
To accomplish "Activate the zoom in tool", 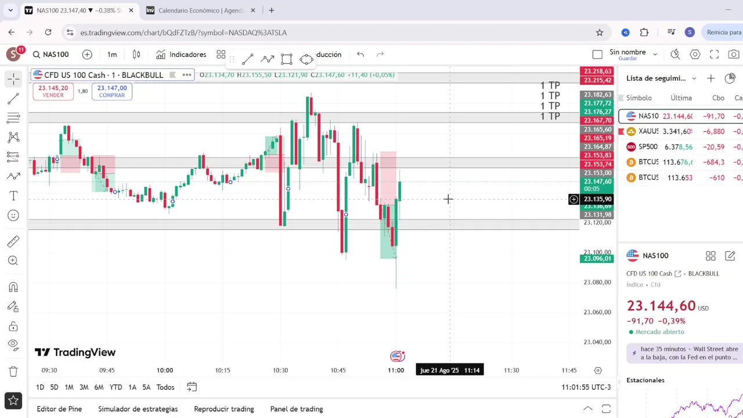I will coord(13,261).
